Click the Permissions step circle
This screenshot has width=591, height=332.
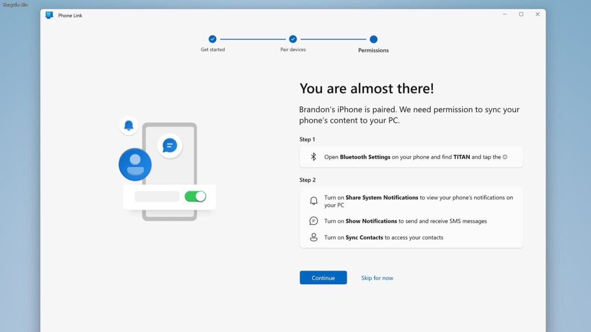click(373, 39)
